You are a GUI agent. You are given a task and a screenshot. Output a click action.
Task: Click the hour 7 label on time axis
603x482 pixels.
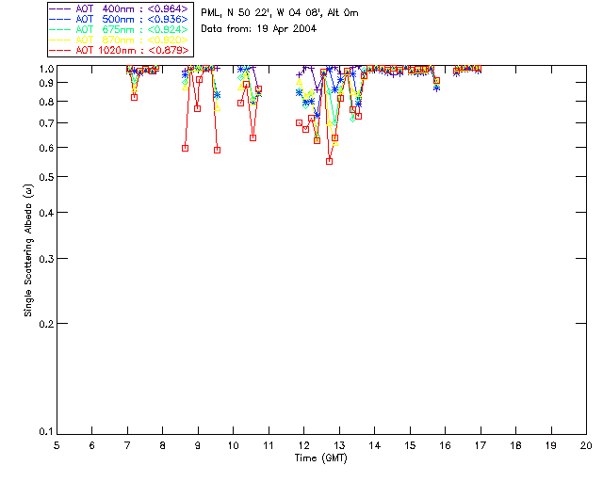click(x=127, y=445)
